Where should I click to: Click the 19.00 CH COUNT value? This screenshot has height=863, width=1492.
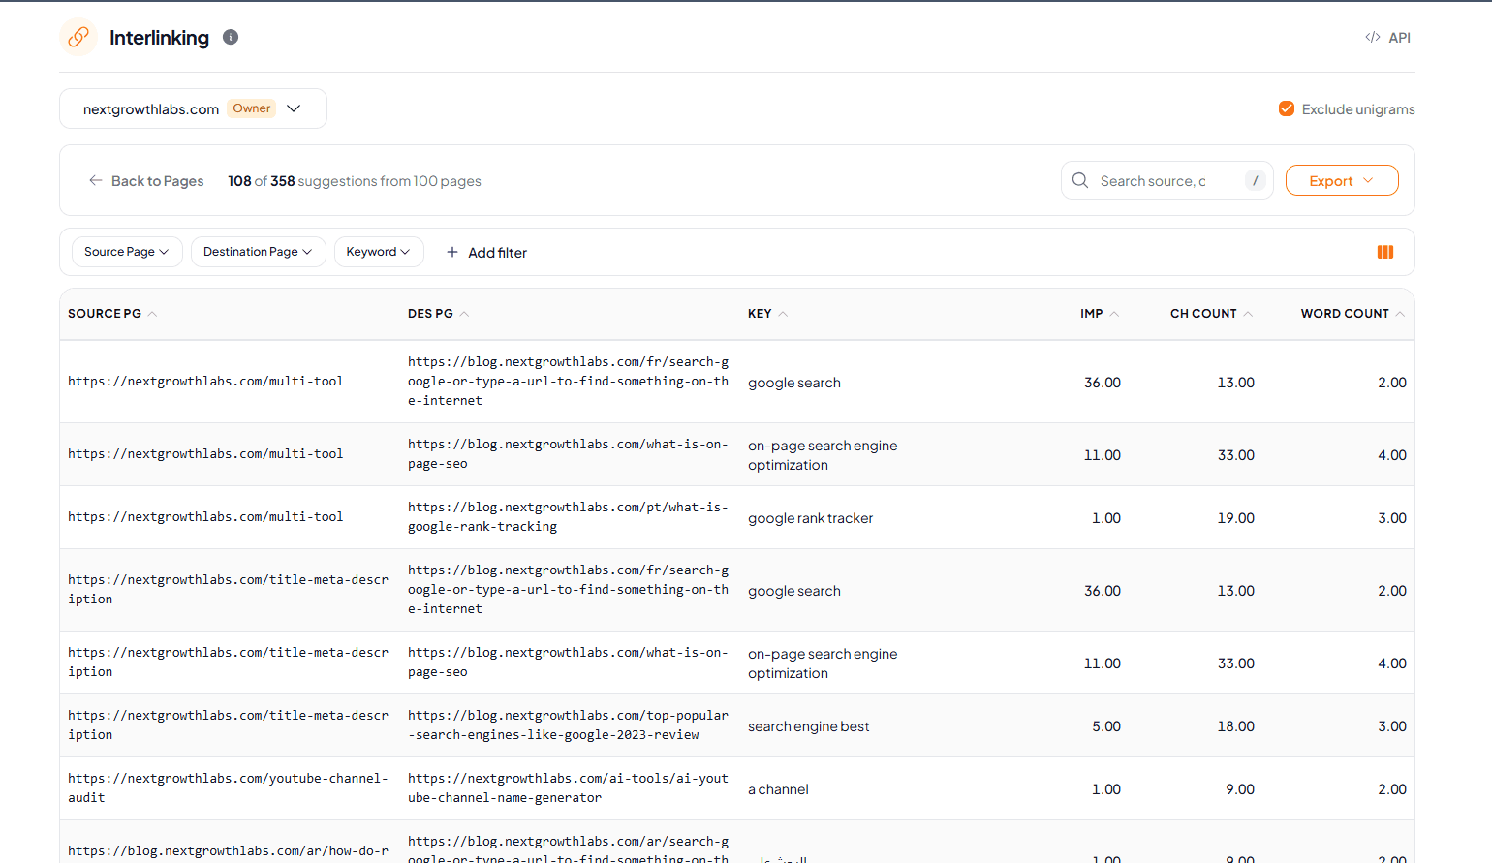click(x=1235, y=518)
